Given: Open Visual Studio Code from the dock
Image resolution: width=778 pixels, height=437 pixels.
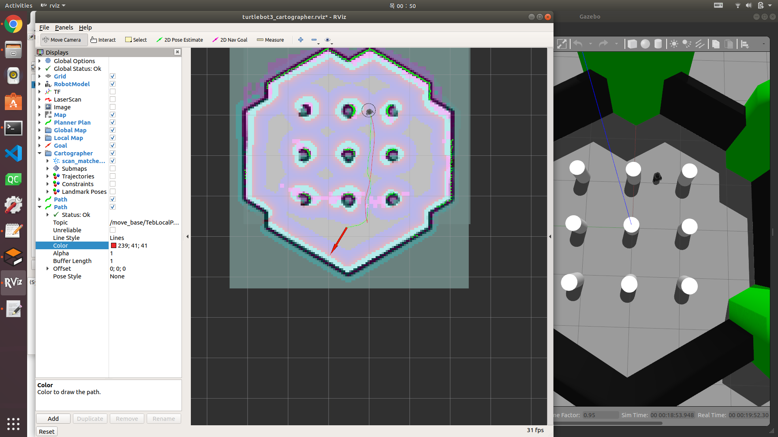Looking at the screenshot, I should click(x=13, y=153).
